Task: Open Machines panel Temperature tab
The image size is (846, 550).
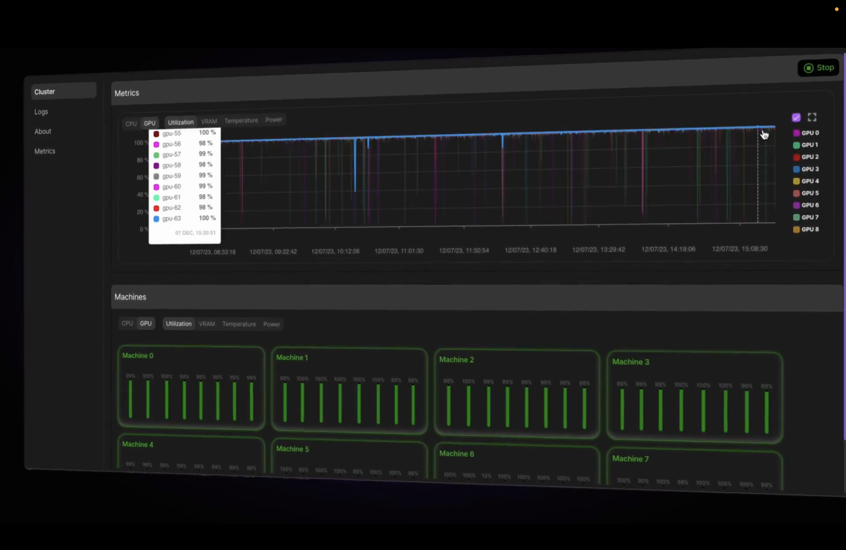Action: pos(239,324)
